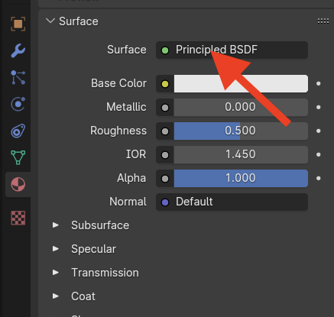Open the Object Constraints tab
Image resolution: width=334 pixels, height=317 pixels.
(x=18, y=131)
